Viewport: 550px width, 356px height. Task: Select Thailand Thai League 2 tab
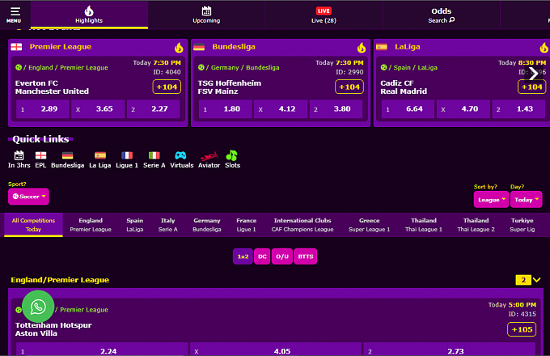tap(476, 225)
